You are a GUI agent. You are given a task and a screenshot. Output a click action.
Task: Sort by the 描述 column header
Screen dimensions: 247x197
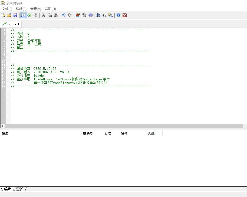(41, 133)
